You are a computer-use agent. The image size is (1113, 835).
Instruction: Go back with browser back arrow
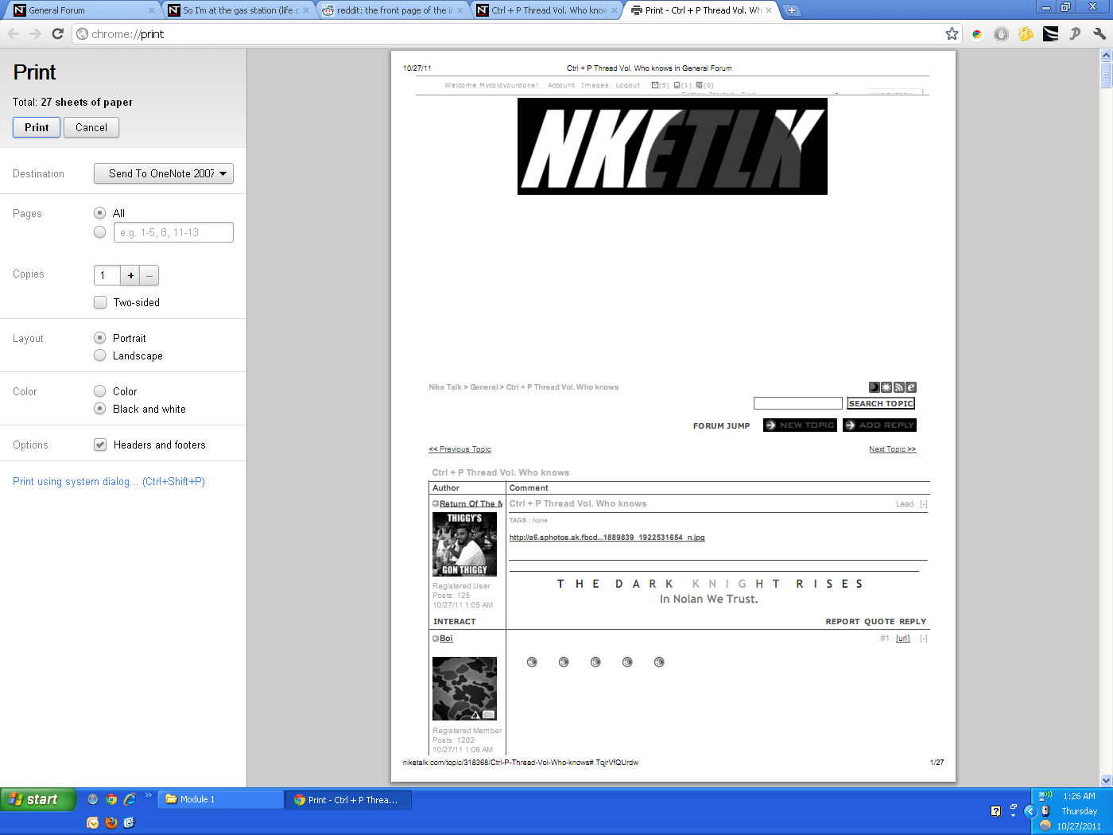tap(13, 33)
